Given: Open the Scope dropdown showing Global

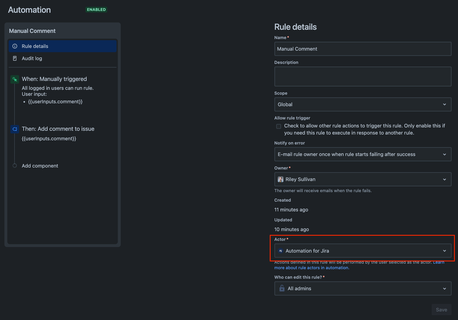Looking at the screenshot, I should pos(363,105).
